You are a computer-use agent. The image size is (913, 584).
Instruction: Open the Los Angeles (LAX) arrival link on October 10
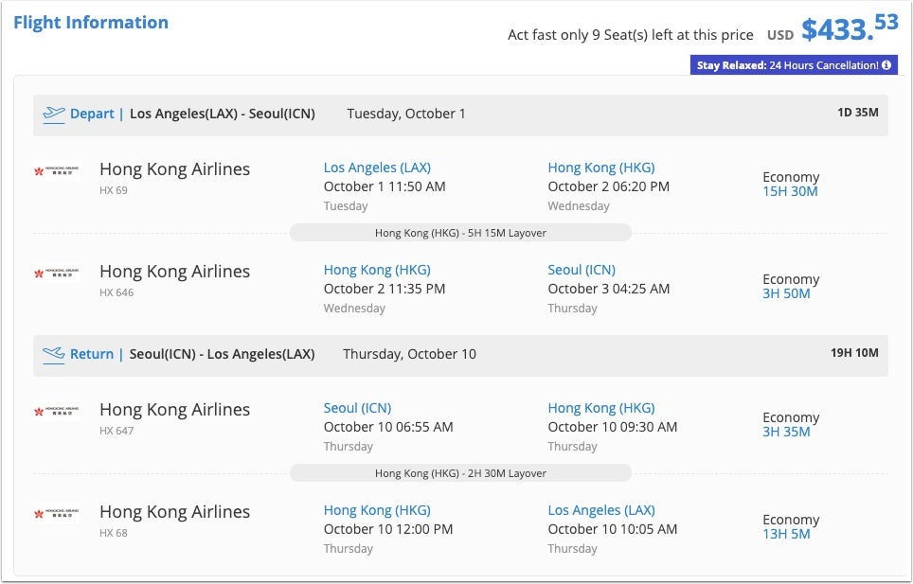coord(600,510)
